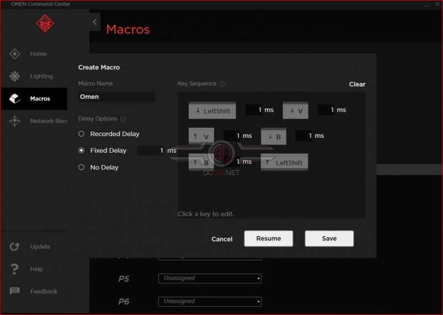Edit delay after V key-down
Viewport: 443px width, 315px height.
(x=326, y=110)
